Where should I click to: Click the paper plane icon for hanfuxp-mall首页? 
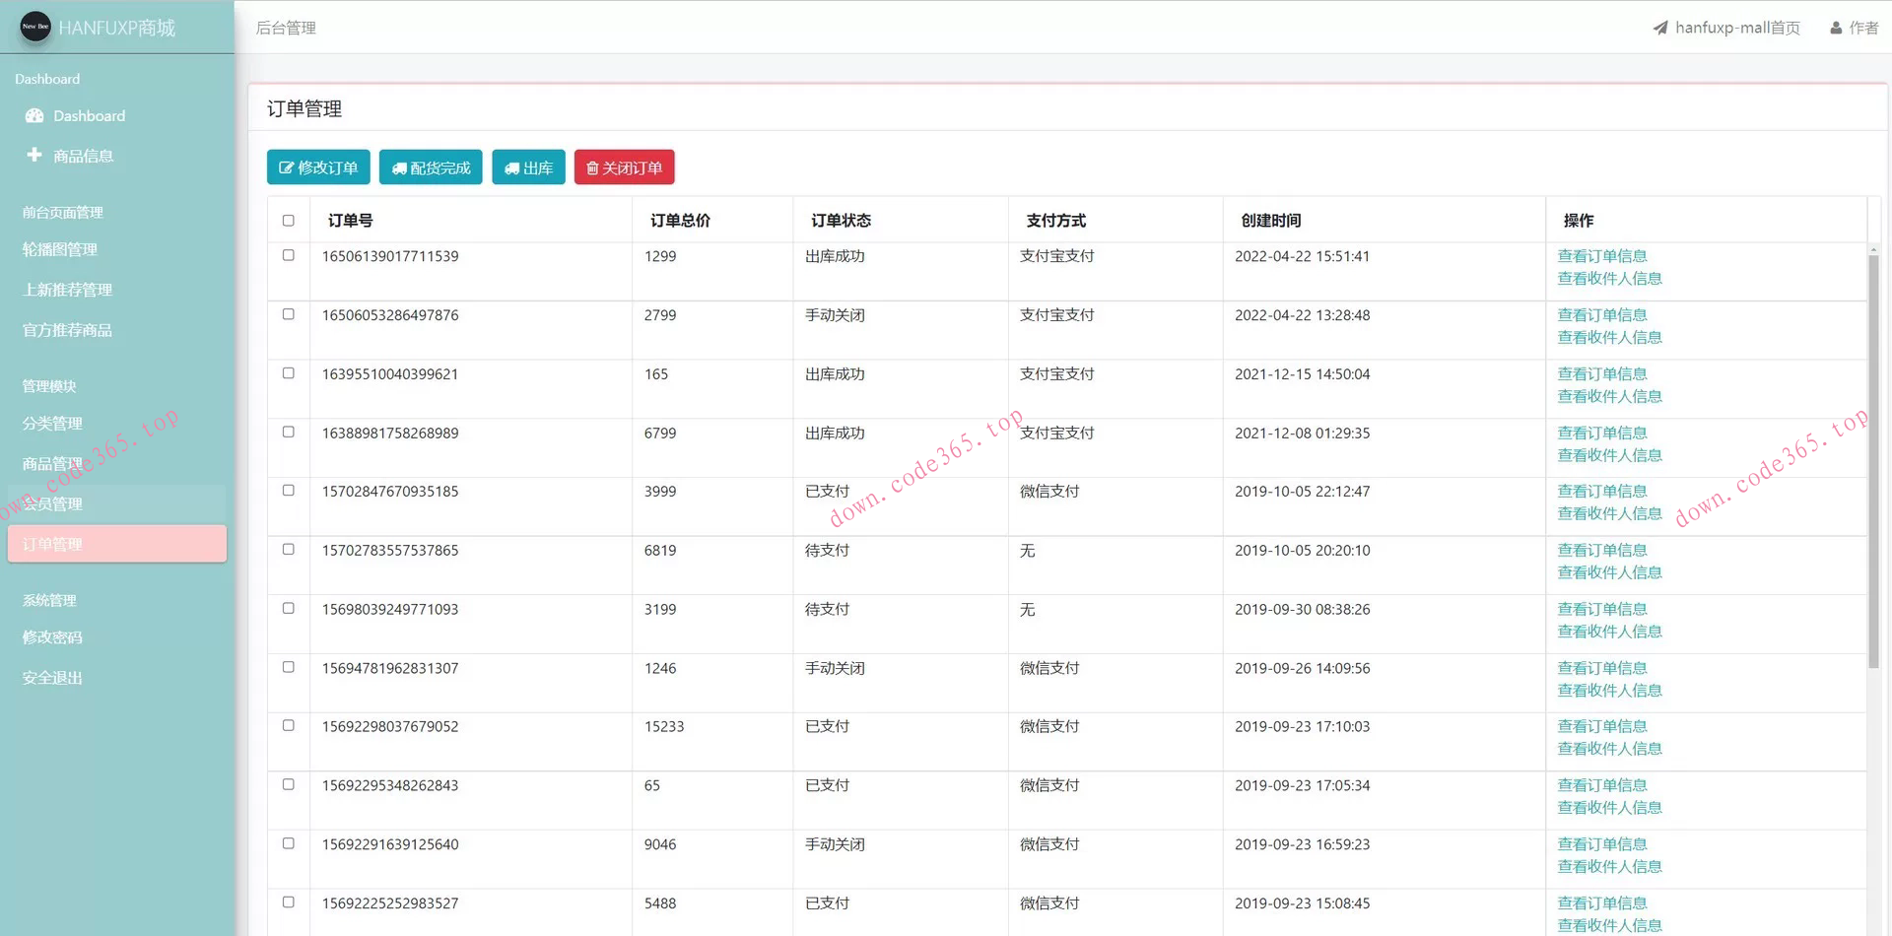(x=1660, y=28)
